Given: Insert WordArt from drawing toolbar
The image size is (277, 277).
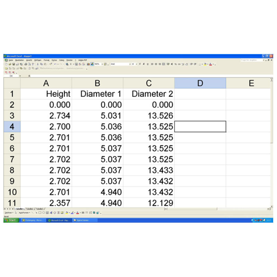Looking at the screenshot, I should tap(51, 213).
